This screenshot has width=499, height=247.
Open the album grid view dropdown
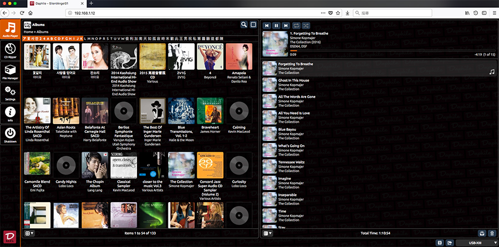click(x=28, y=234)
